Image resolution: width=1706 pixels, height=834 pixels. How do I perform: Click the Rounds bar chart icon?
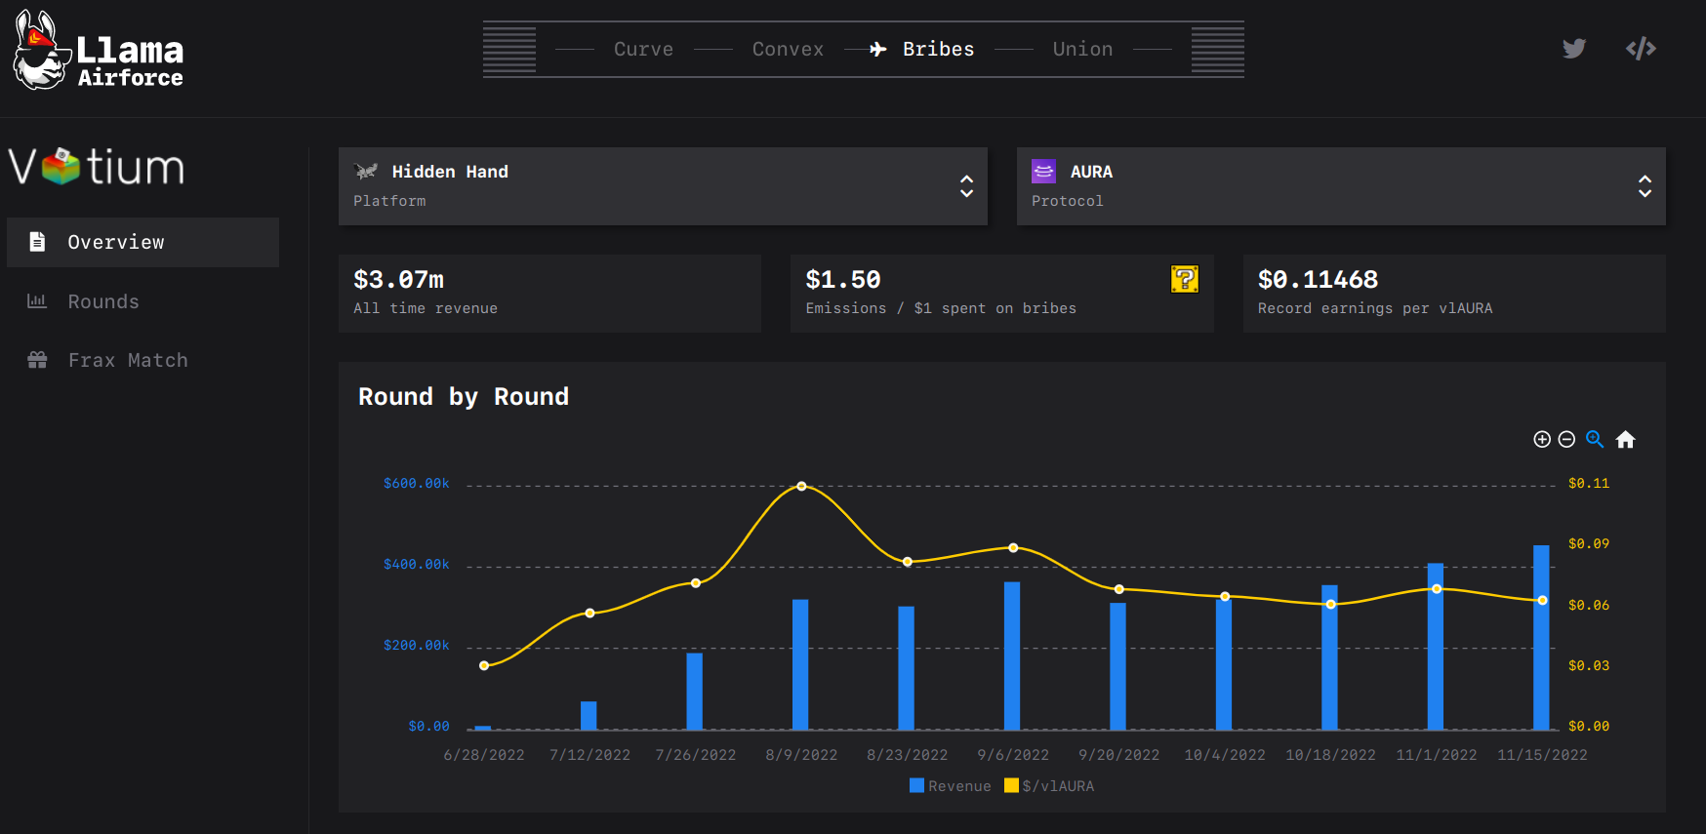pyautogui.click(x=37, y=300)
